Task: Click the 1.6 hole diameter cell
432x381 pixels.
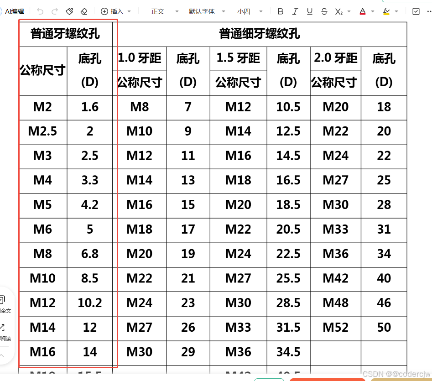Action: coord(90,107)
